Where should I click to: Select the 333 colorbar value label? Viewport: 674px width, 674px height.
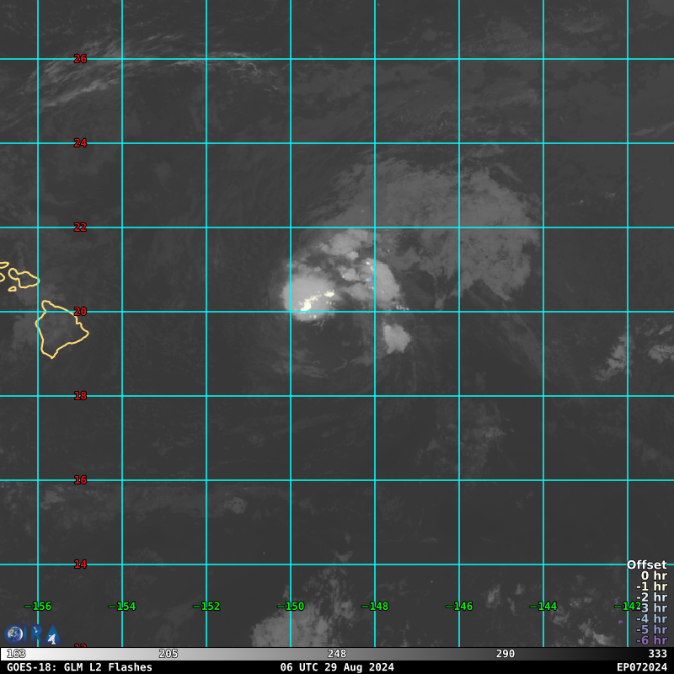click(x=658, y=654)
